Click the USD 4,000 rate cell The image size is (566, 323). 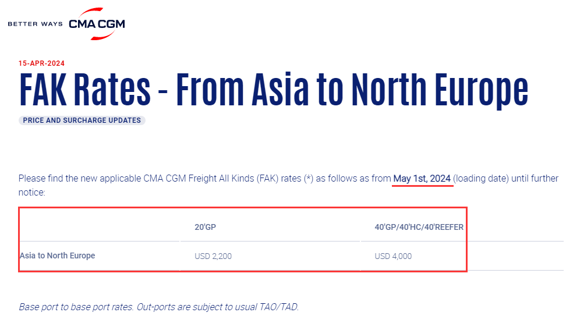(x=393, y=256)
